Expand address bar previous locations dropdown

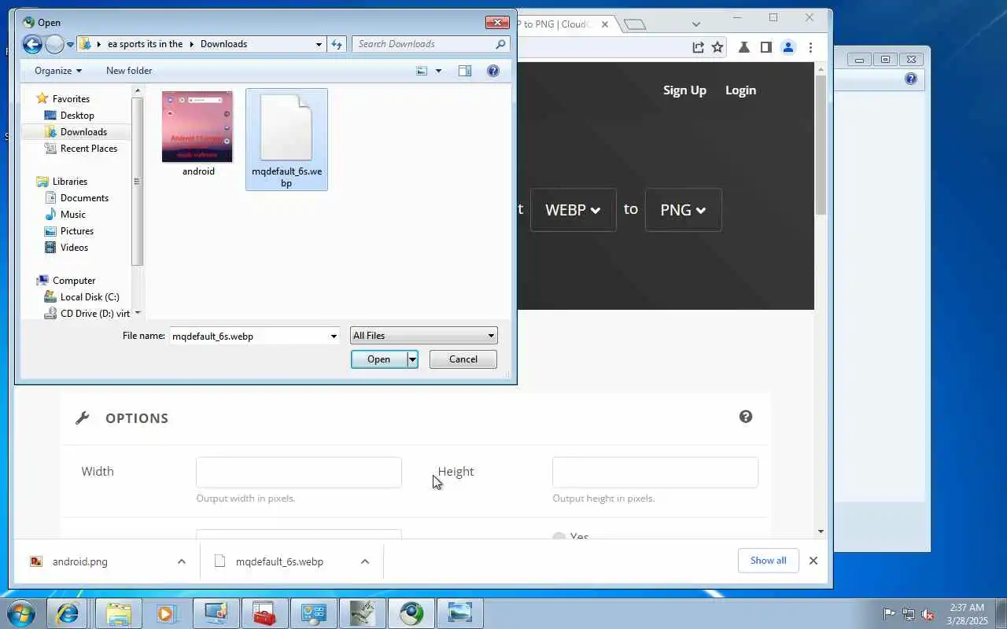[319, 44]
